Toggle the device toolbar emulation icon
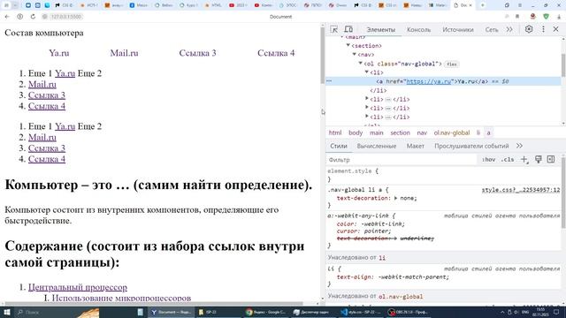The image size is (566, 318). [x=348, y=29]
